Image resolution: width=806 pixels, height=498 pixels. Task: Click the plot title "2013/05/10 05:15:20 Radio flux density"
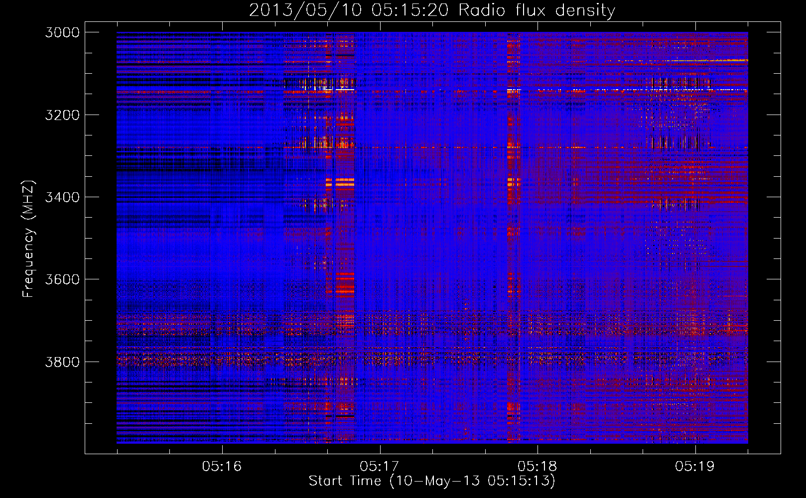point(432,10)
